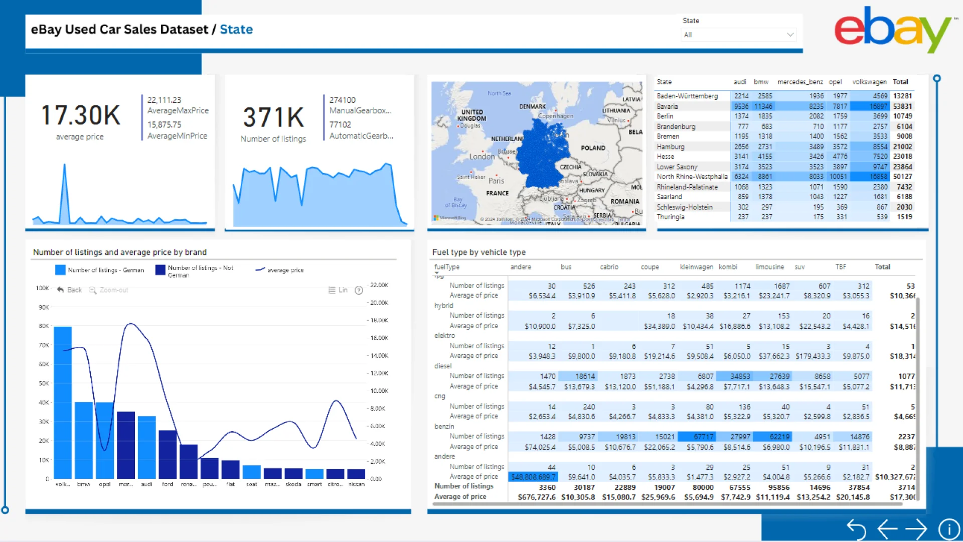
Task: Click the hybrid fuel type row label
Action: (x=444, y=305)
